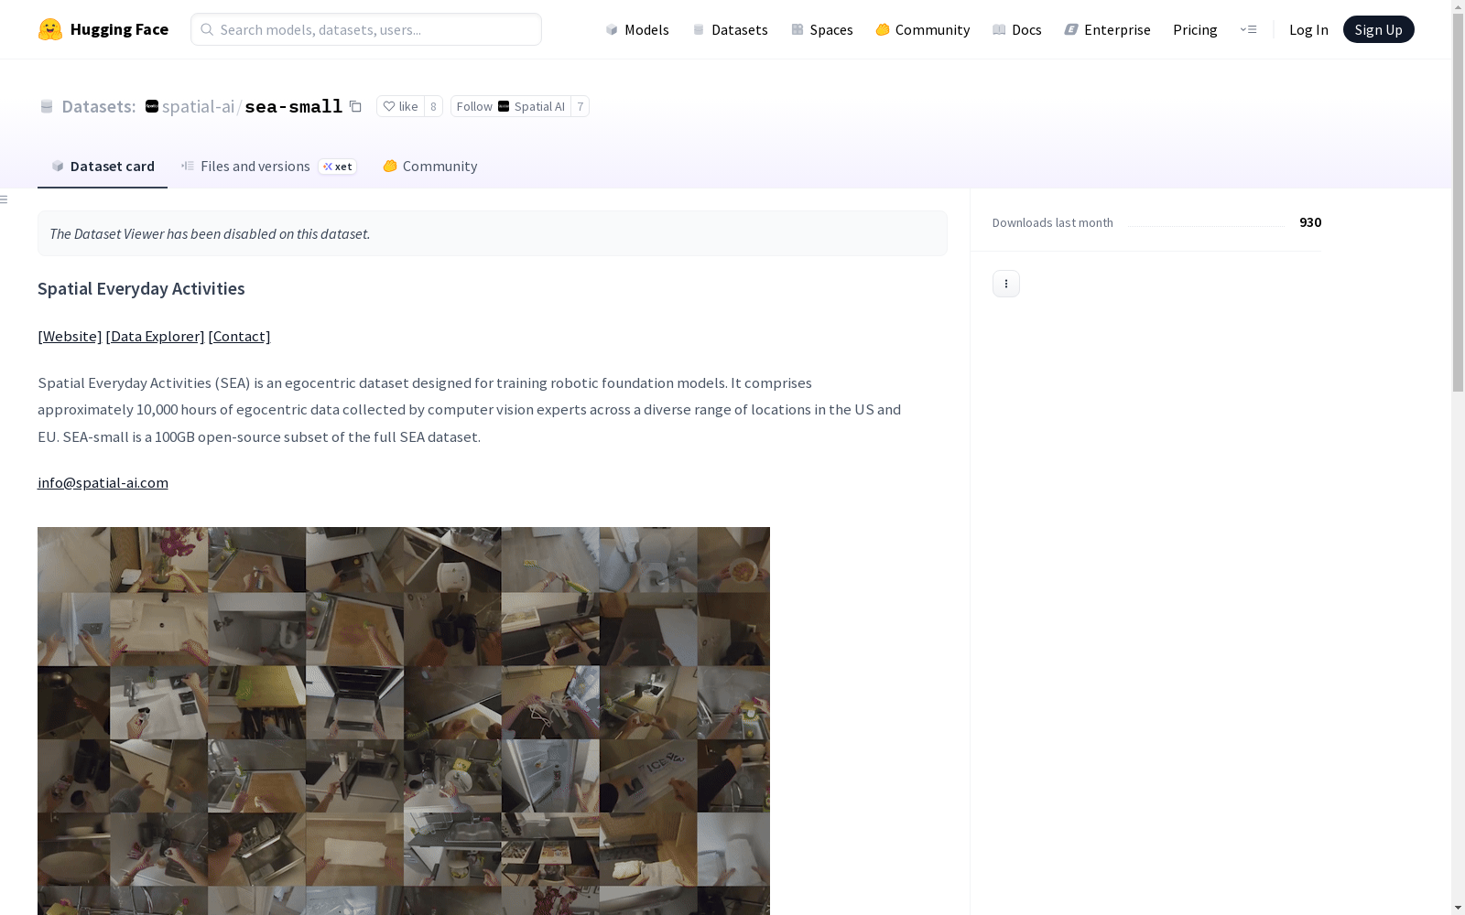
Task: Click the egocentric image collage
Action: [x=404, y=721]
